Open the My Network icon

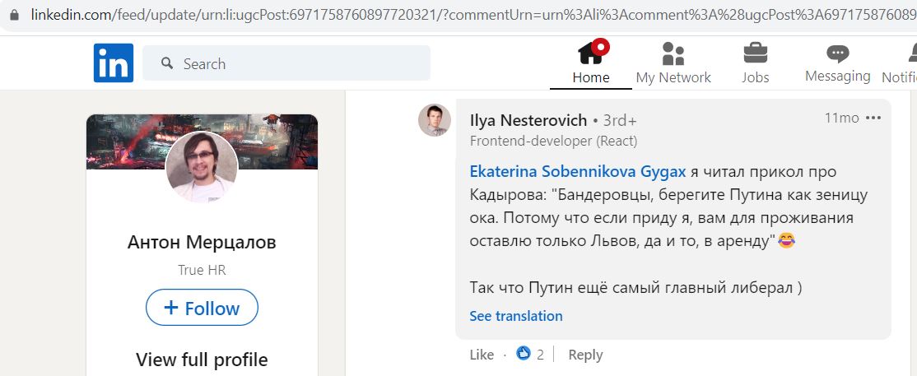tap(673, 53)
